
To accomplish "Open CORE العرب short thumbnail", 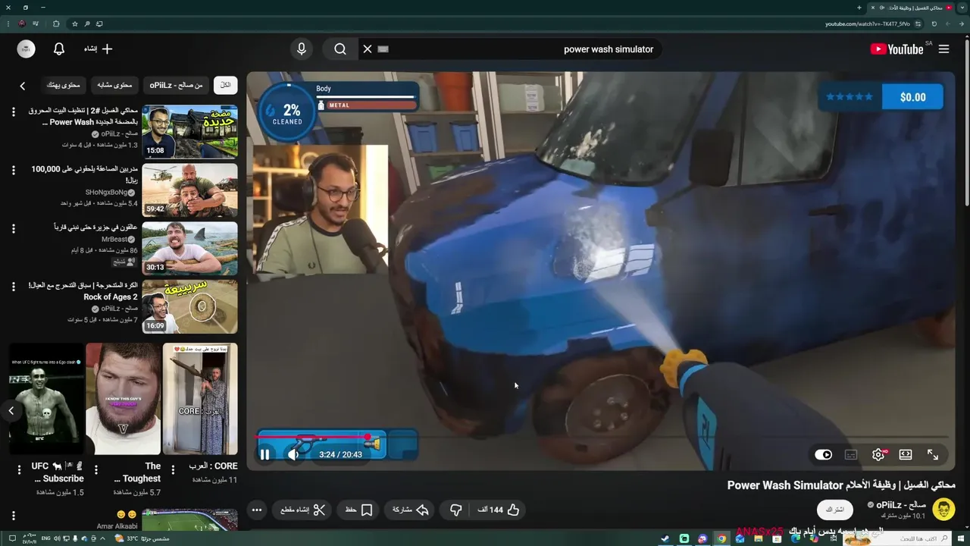I will coord(200,399).
